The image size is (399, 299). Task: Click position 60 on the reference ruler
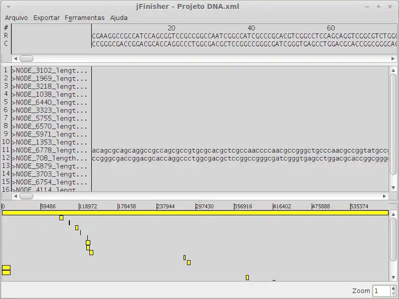pos(331,28)
